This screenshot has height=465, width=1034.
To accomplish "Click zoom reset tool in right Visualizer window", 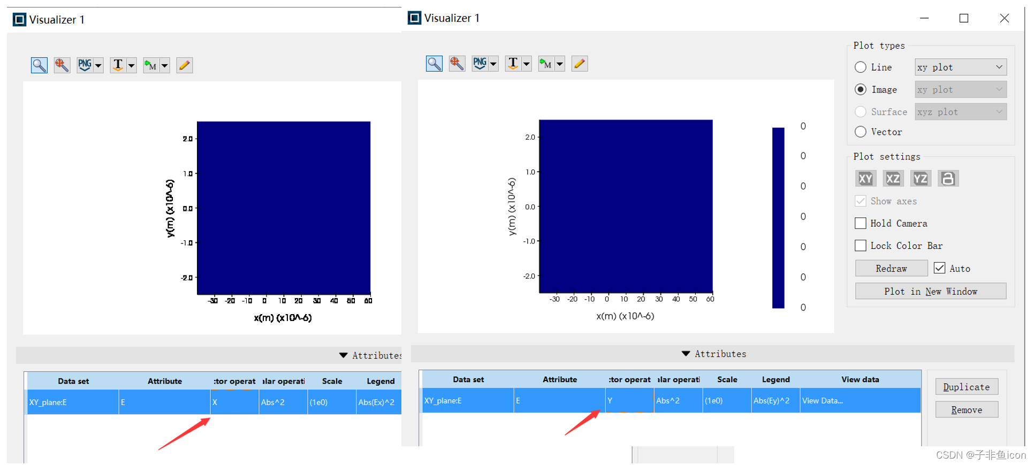I will tap(457, 64).
